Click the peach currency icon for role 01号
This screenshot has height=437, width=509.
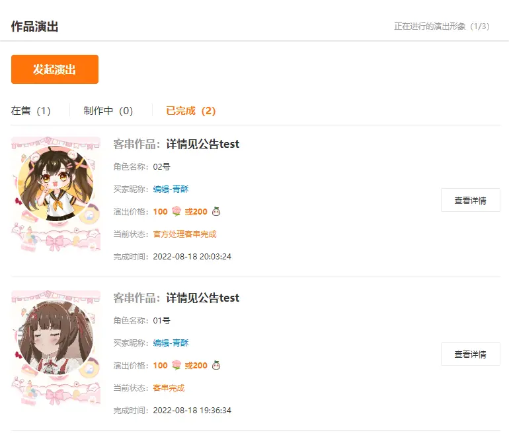216,365
